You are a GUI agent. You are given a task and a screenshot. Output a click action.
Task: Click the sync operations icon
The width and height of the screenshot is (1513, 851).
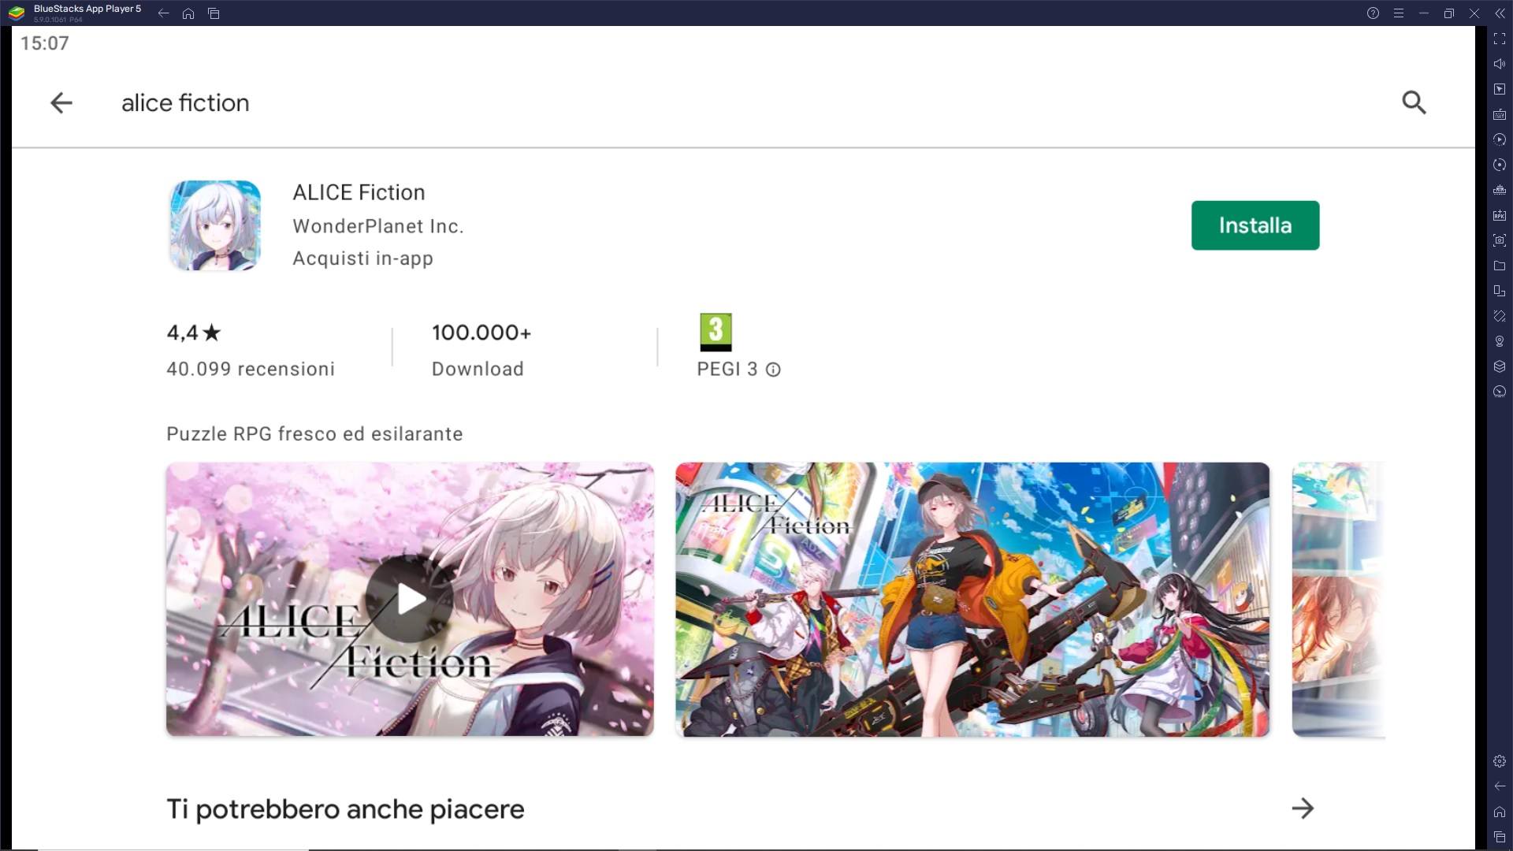pyautogui.click(x=1500, y=165)
